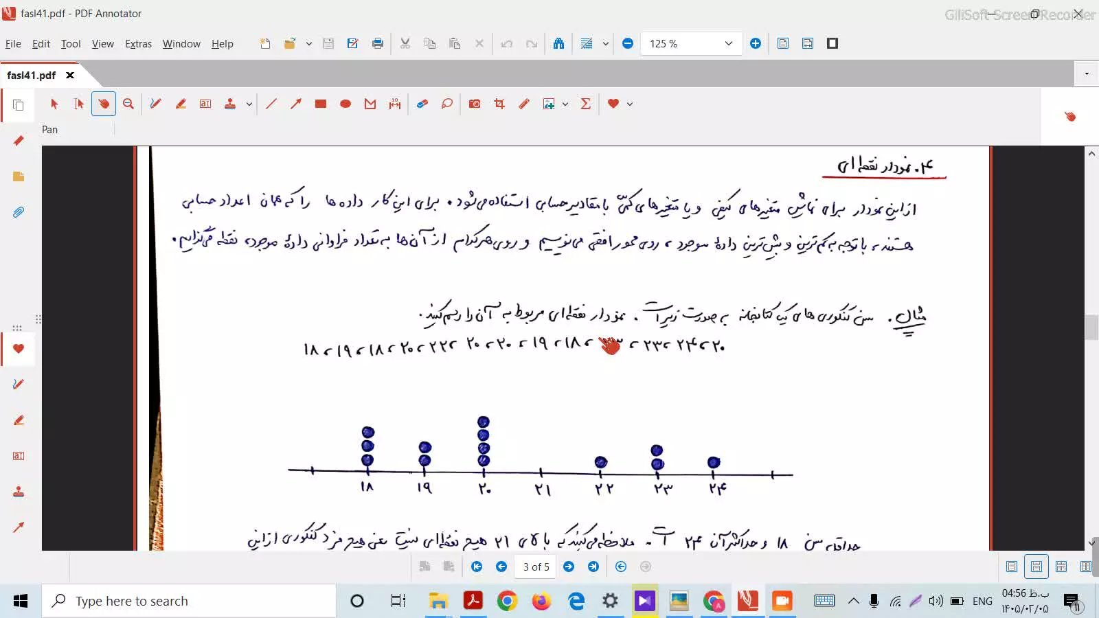Expand the Insert image dropdown arrow

(x=565, y=104)
